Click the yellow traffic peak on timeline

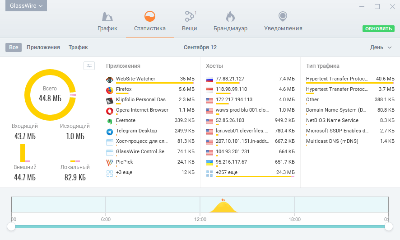[x=223, y=208]
